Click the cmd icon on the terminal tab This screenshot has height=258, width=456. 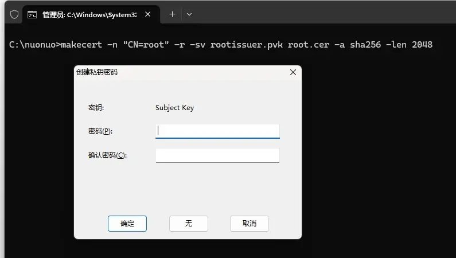click(x=33, y=14)
